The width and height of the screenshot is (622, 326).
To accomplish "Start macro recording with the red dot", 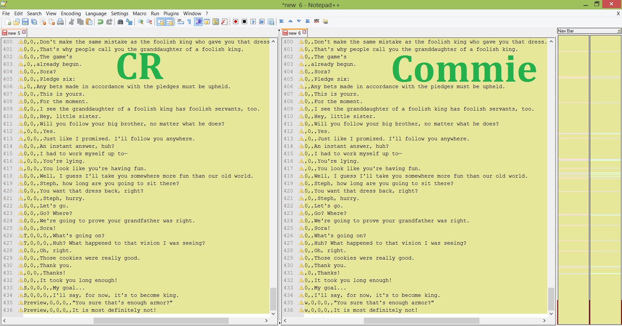I will tap(236, 22).
